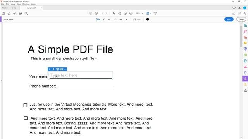Click the Sign pen button
This screenshot has height=139, width=248.
pyautogui.click(x=137, y=19)
